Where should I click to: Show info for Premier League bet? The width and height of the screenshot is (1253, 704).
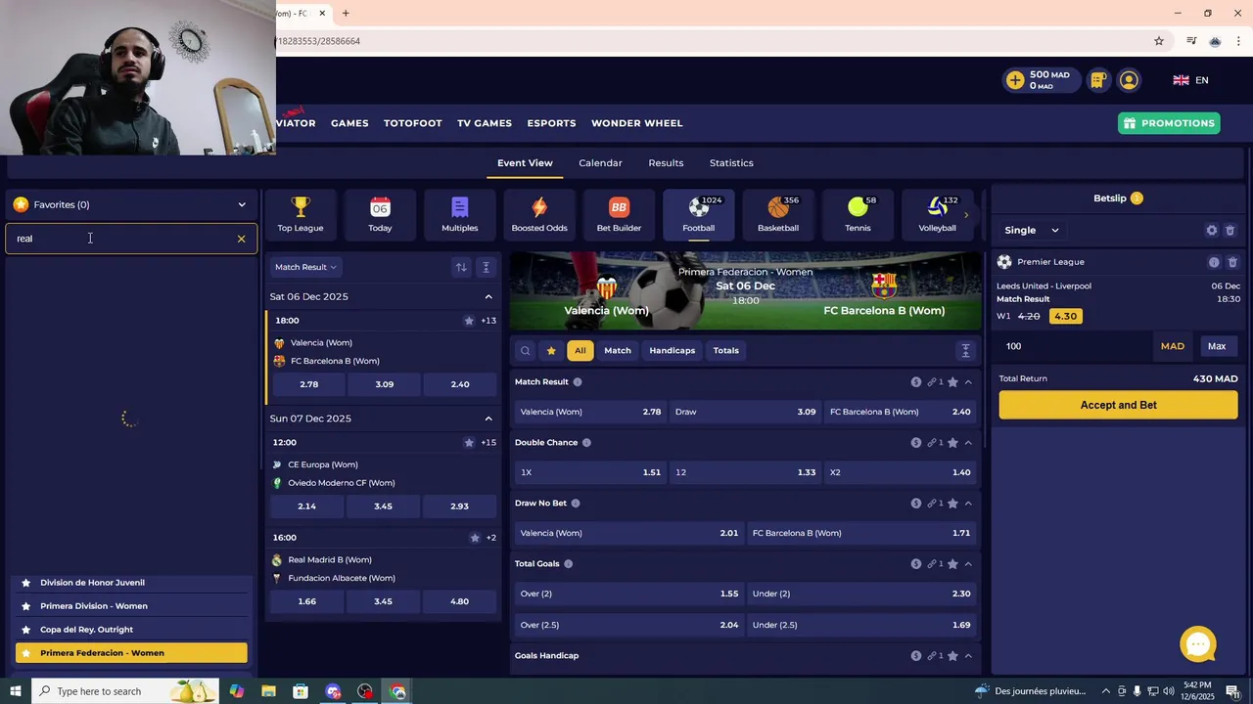(x=1214, y=262)
